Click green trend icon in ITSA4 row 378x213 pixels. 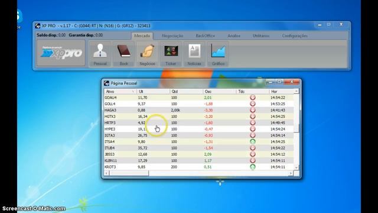(253, 141)
